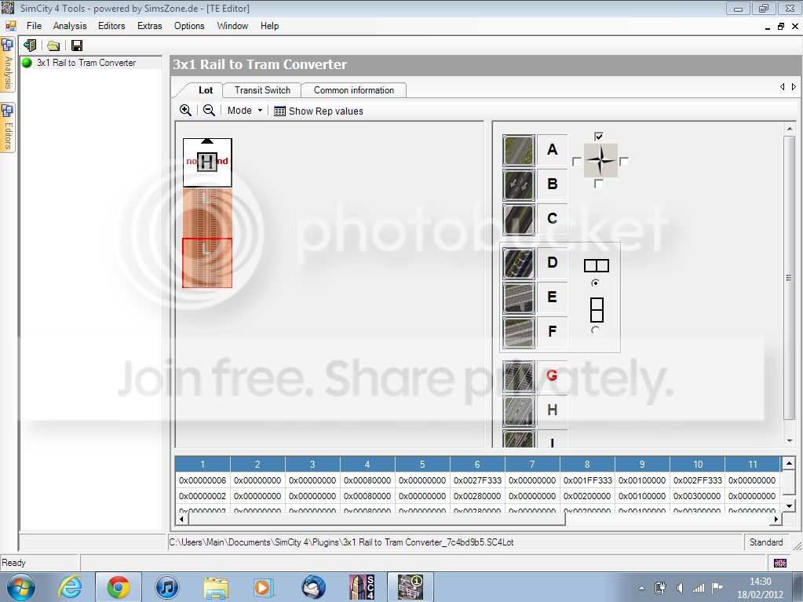
Task: Open the Mode dropdown
Action: coord(245,111)
